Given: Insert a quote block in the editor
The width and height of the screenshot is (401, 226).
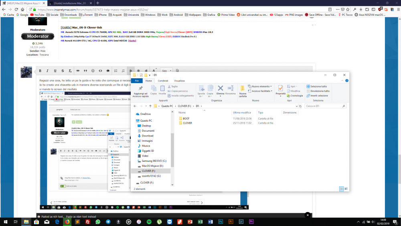Looking at the screenshot, I should coord(85,71).
